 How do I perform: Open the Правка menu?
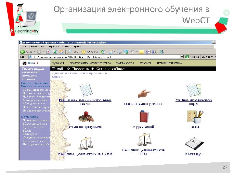[33, 47]
